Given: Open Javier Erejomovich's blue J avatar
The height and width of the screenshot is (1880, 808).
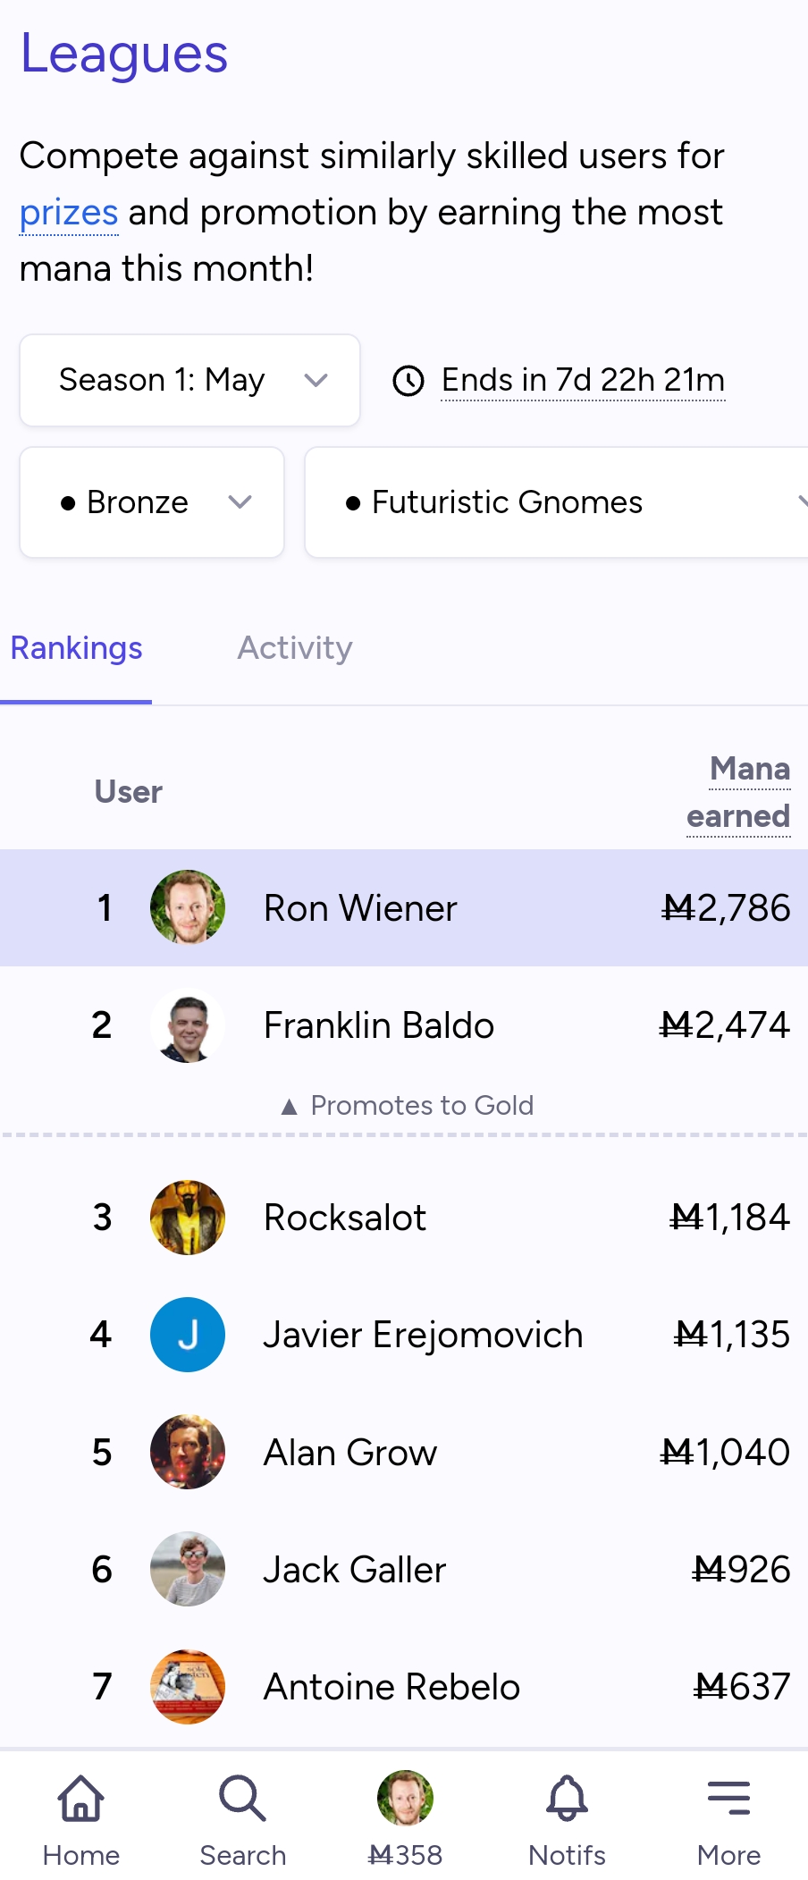Looking at the screenshot, I should click(x=188, y=1335).
